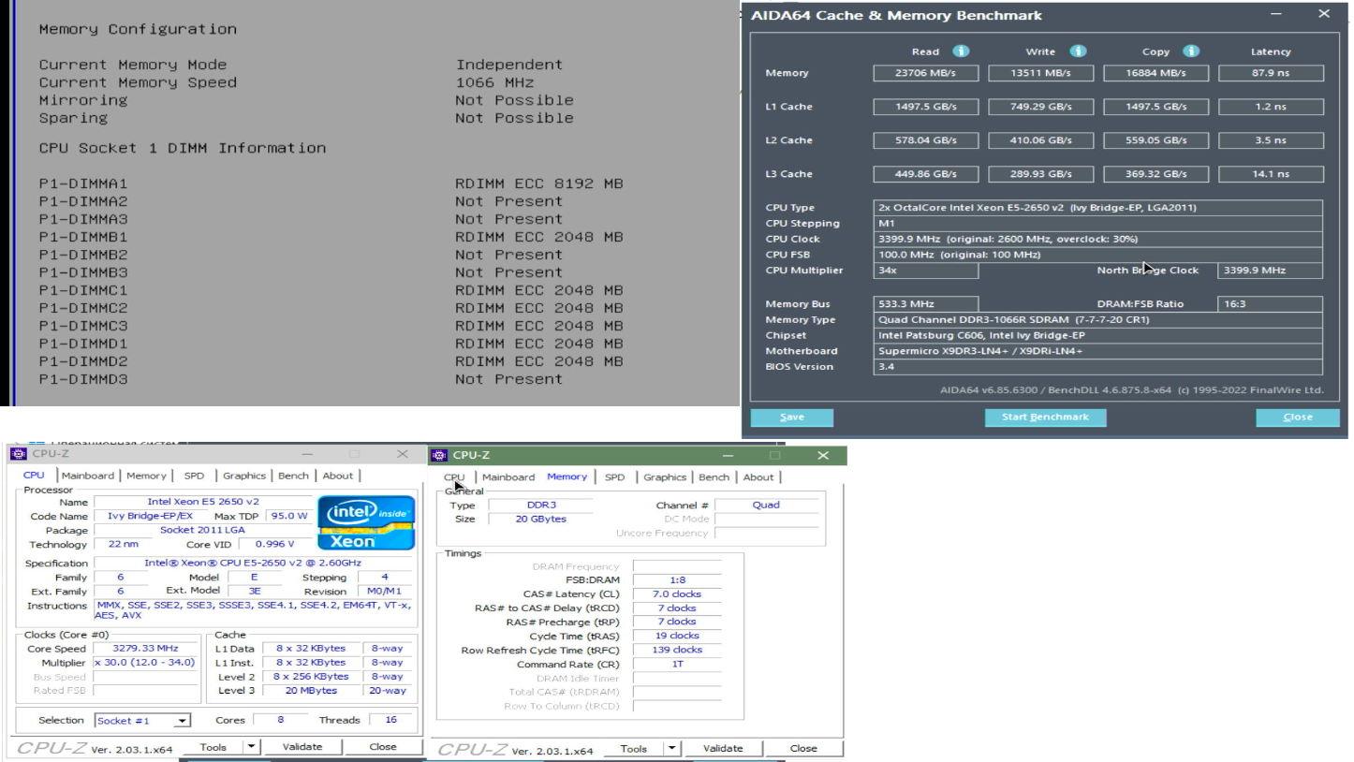Click the Memory Latency value 87.9 ns
The height and width of the screenshot is (762, 1354).
1270,73
